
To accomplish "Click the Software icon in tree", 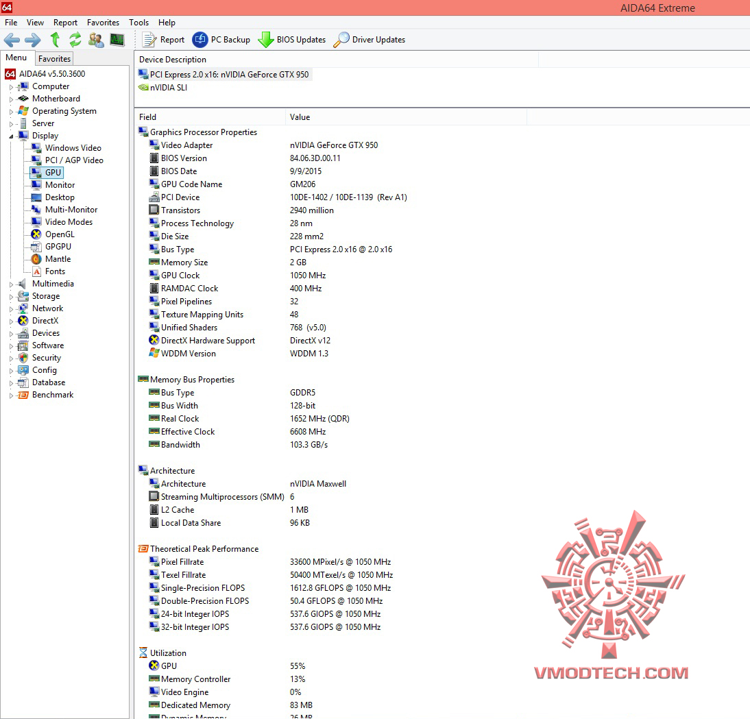I will tap(23, 345).
